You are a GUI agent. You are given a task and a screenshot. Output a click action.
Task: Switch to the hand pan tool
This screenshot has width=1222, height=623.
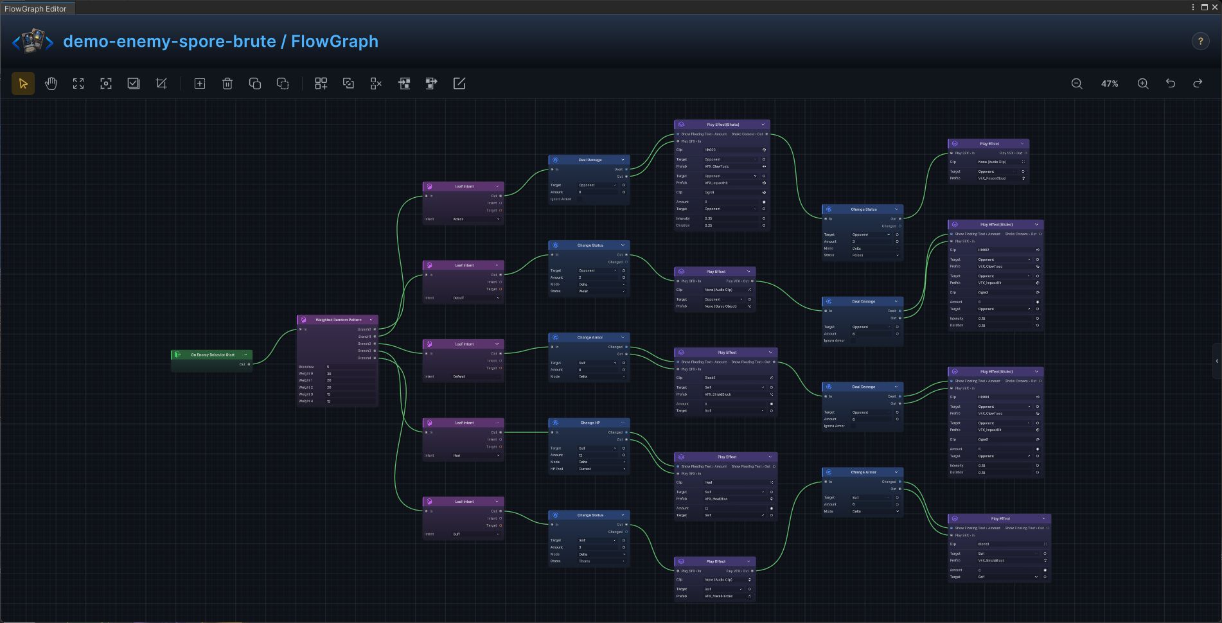click(x=51, y=83)
